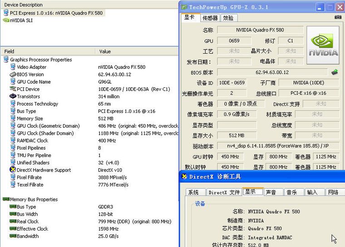The image size is (345, 247).
Task: Click the DirectX Hardware Support icon
Action: point(13,170)
